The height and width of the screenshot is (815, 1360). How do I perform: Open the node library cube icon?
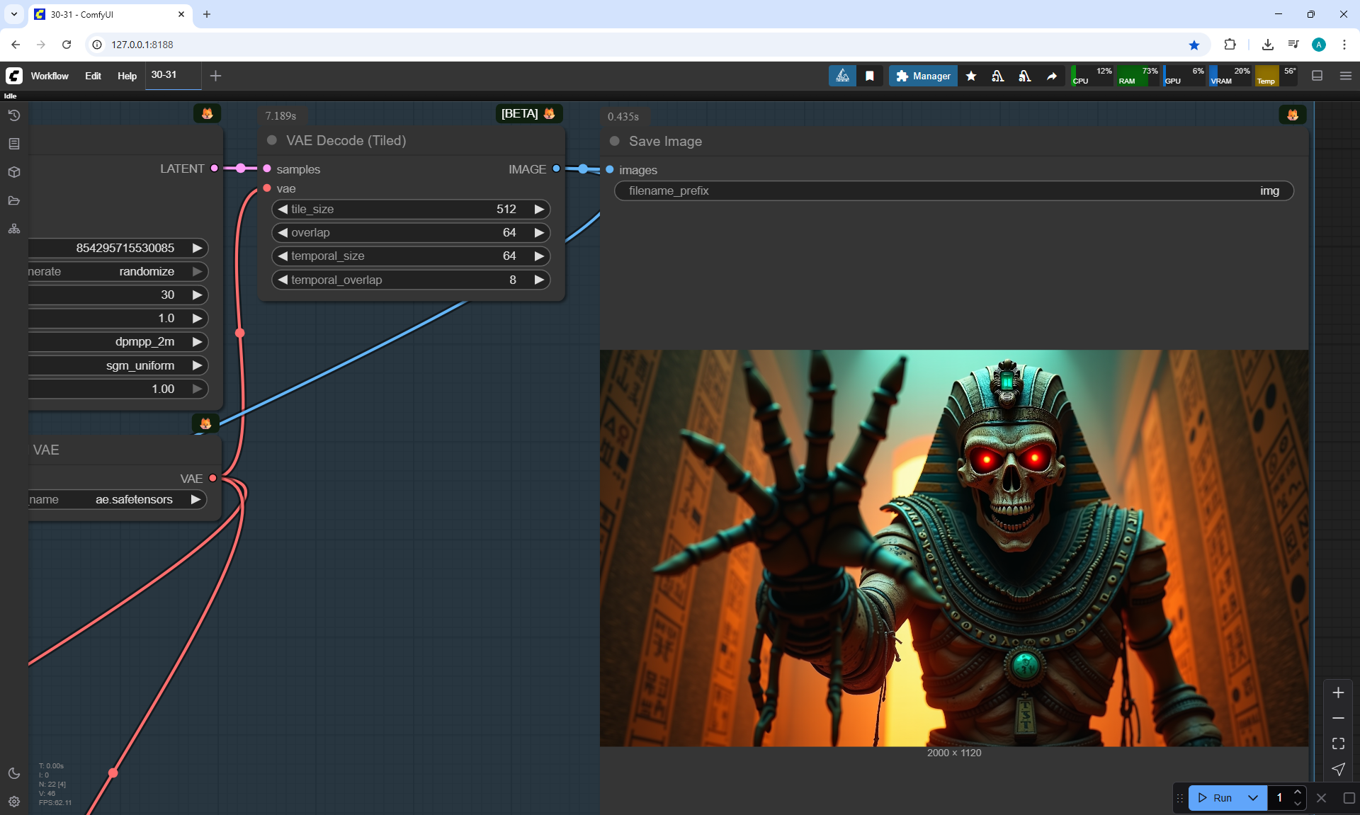pyautogui.click(x=14, y=172)
